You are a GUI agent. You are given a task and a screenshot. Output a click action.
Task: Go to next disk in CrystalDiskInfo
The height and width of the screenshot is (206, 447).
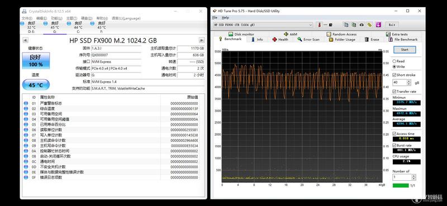(202, 40)
